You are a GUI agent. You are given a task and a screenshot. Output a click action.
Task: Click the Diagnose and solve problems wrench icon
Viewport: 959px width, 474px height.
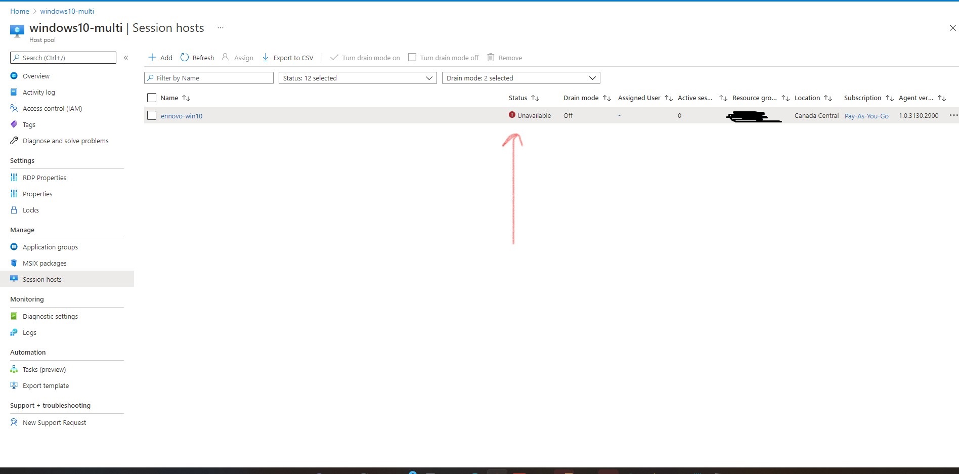(14, 141)
